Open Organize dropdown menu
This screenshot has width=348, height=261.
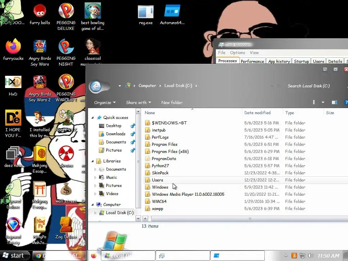[105, 103]
